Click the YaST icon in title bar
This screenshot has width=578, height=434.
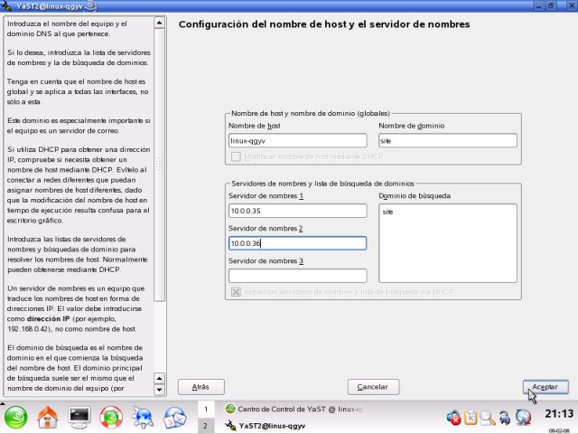point(6,6)
